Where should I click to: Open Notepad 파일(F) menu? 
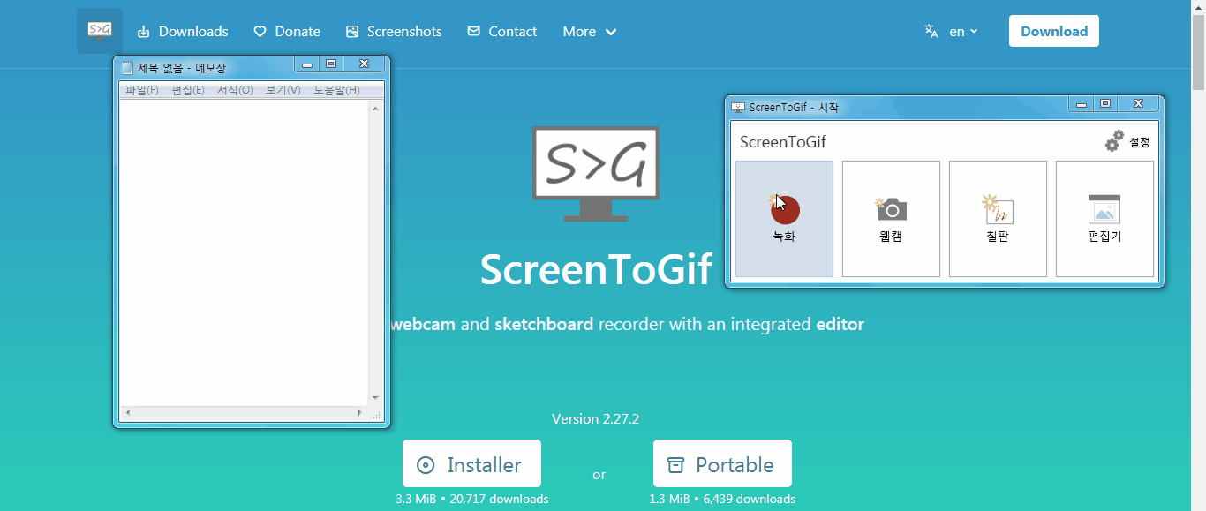141,90
